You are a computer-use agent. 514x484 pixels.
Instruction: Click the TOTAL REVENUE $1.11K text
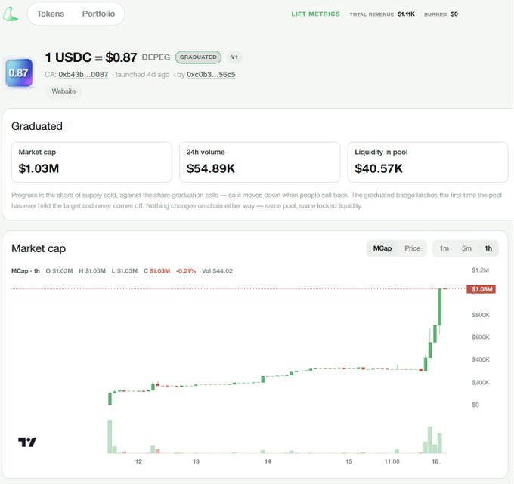382,14
